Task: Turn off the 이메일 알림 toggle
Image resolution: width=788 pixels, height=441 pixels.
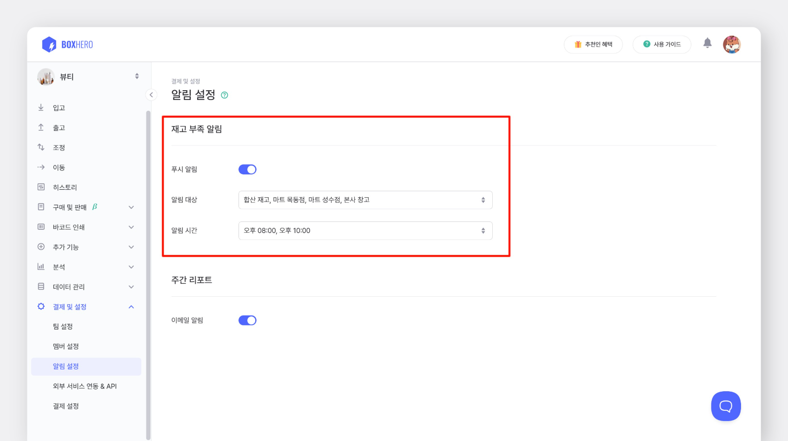Action: tap(247, 320)
